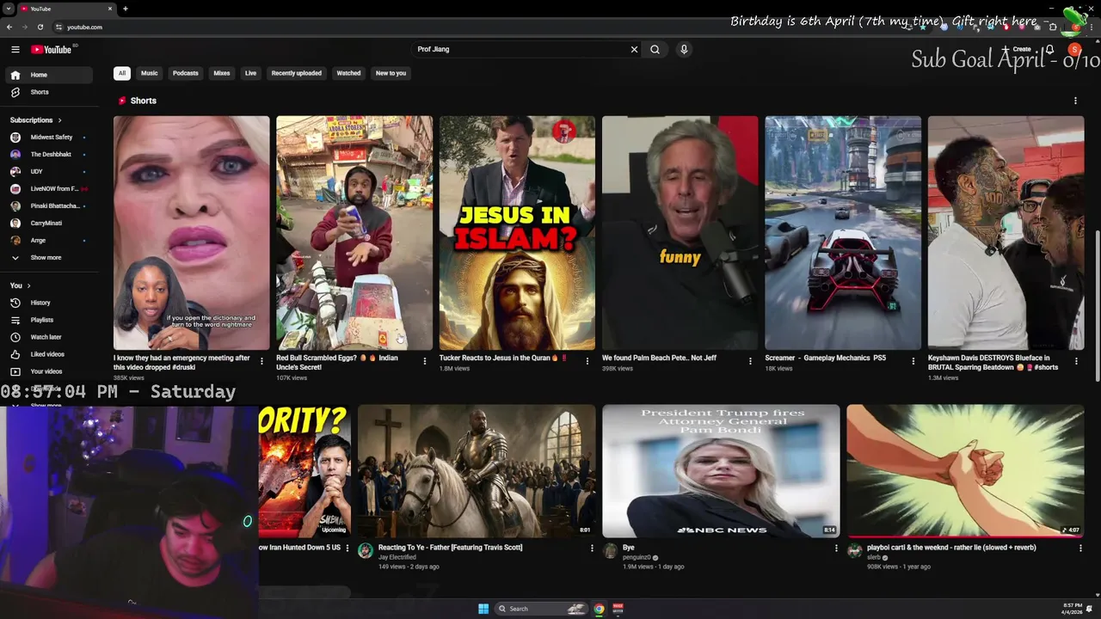Image resolution: width=1101 pixels, height=619 pixels.
Task: Open The Deshbhakt channel
Action: tap(50, 155)
